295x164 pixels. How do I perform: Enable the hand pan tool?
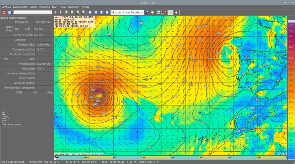(176, 12)
